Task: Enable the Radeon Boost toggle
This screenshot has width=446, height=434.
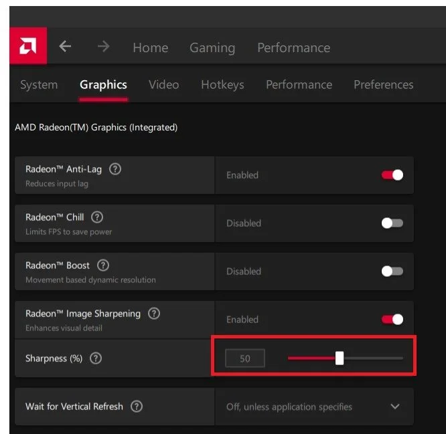Action: [x=392, y=272]
